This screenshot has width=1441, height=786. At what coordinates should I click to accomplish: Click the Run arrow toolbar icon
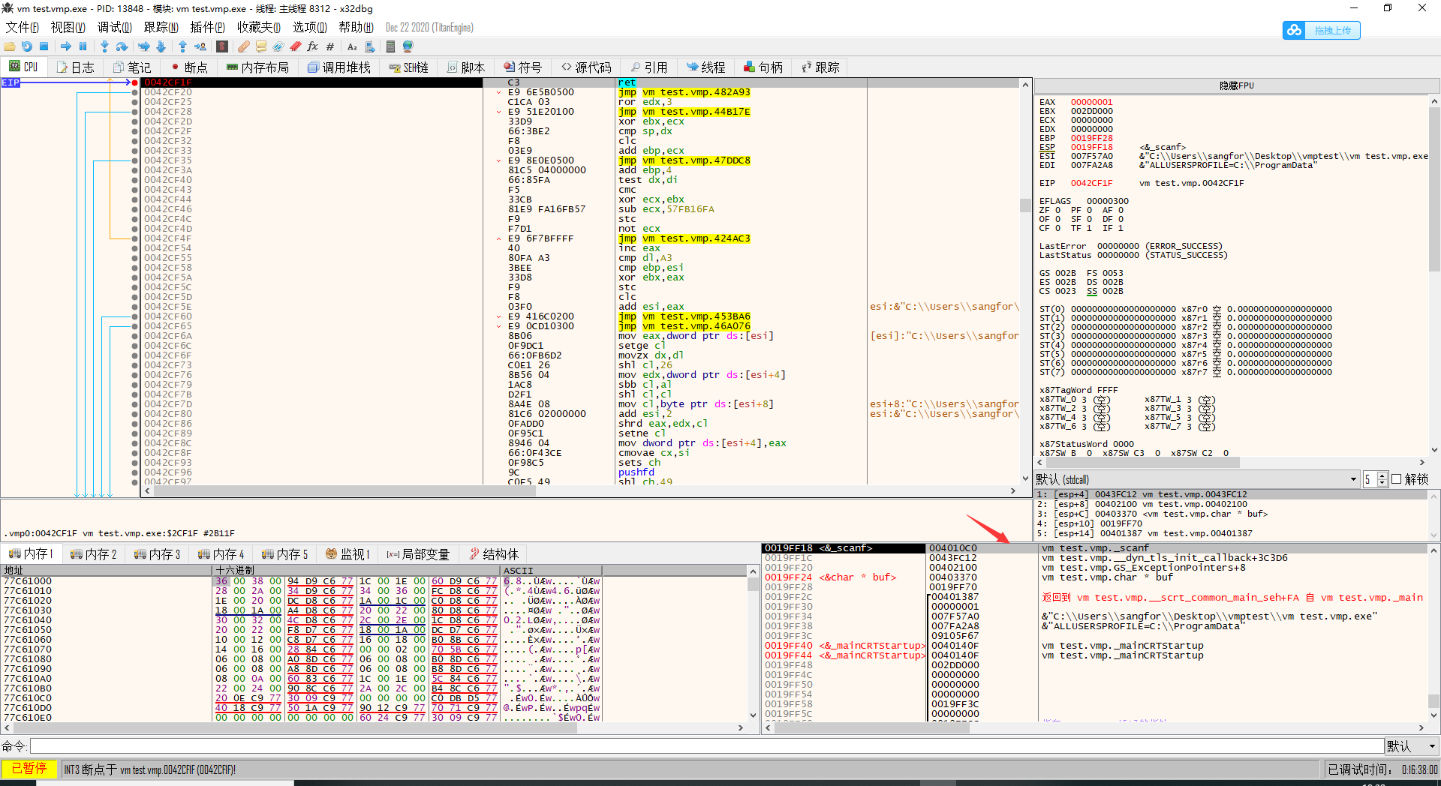[x=65, y=46]
